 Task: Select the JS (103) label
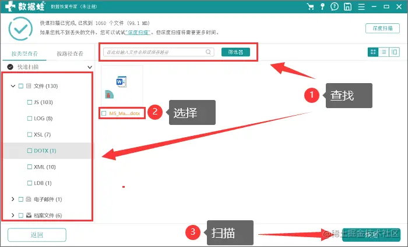pyautogui.click(x=43, y=102)
